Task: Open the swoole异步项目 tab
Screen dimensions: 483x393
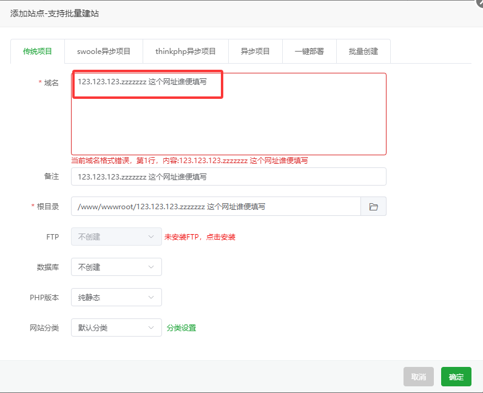Action: tap(104, 52)
